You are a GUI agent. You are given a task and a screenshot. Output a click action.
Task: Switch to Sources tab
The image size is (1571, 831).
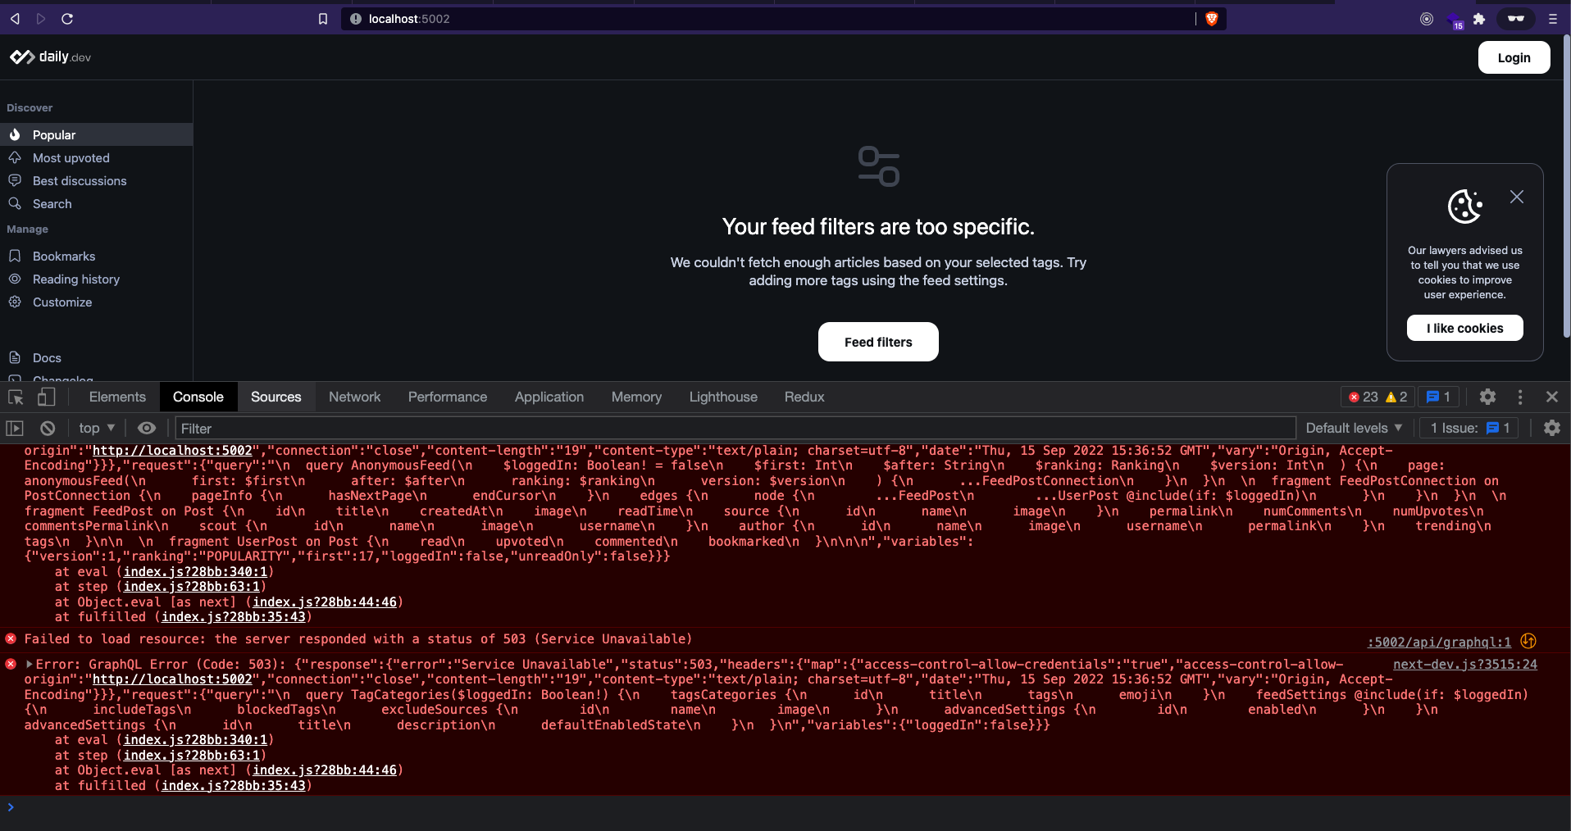(276, 397)
